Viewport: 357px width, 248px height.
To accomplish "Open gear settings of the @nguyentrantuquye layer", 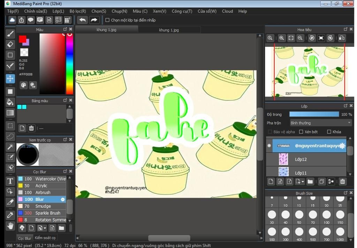I will 342,146.
